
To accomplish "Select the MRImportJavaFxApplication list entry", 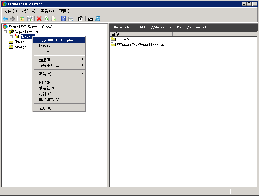I will (140, 45).
